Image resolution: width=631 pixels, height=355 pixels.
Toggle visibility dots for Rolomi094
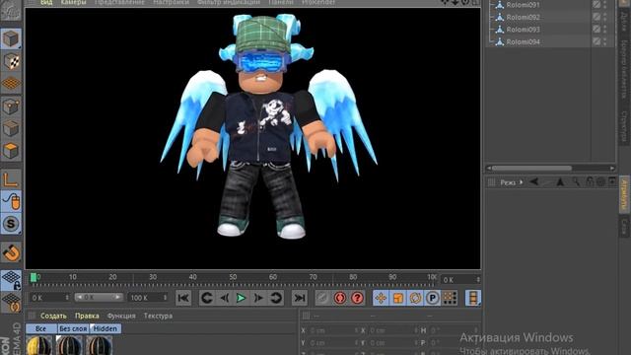(605, 41)
